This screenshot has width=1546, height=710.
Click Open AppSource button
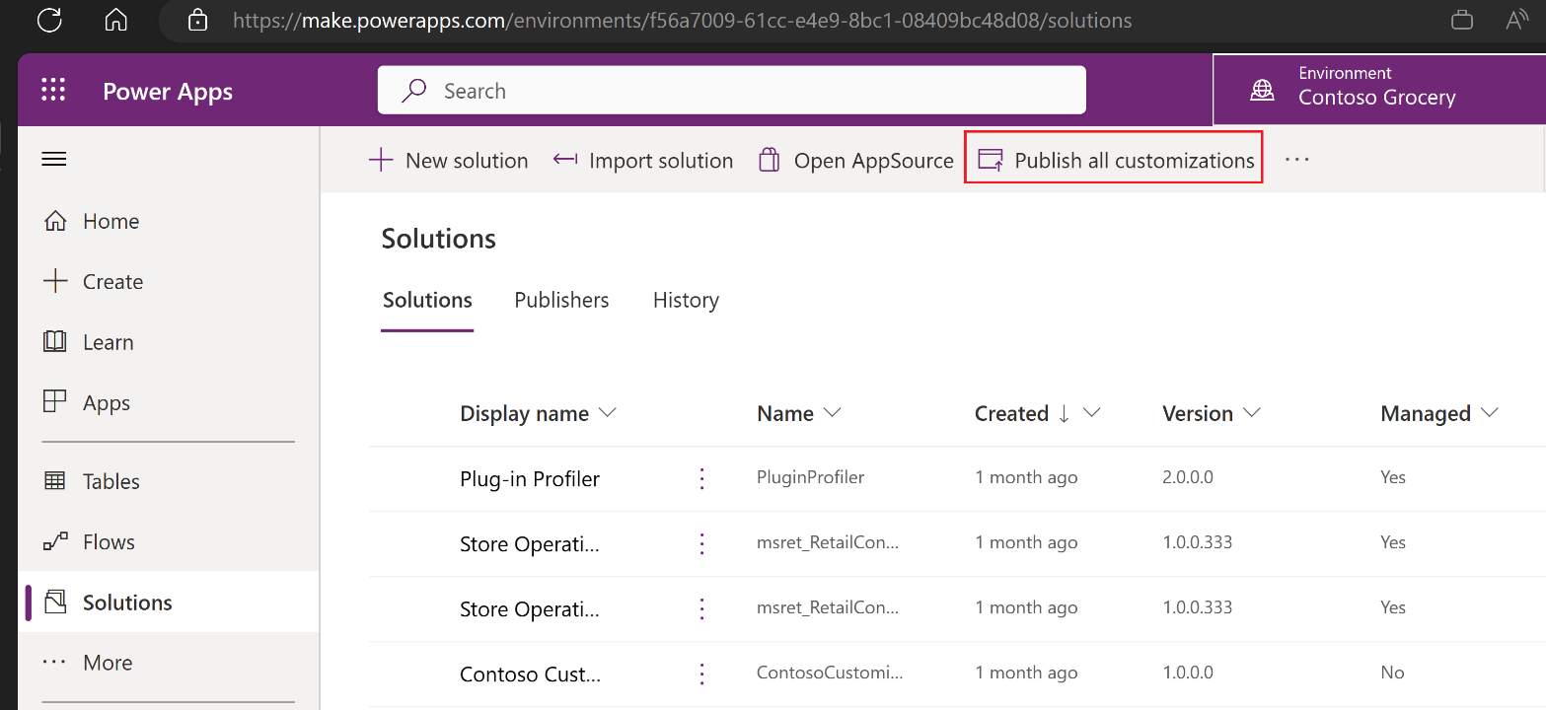click(855, 160)
